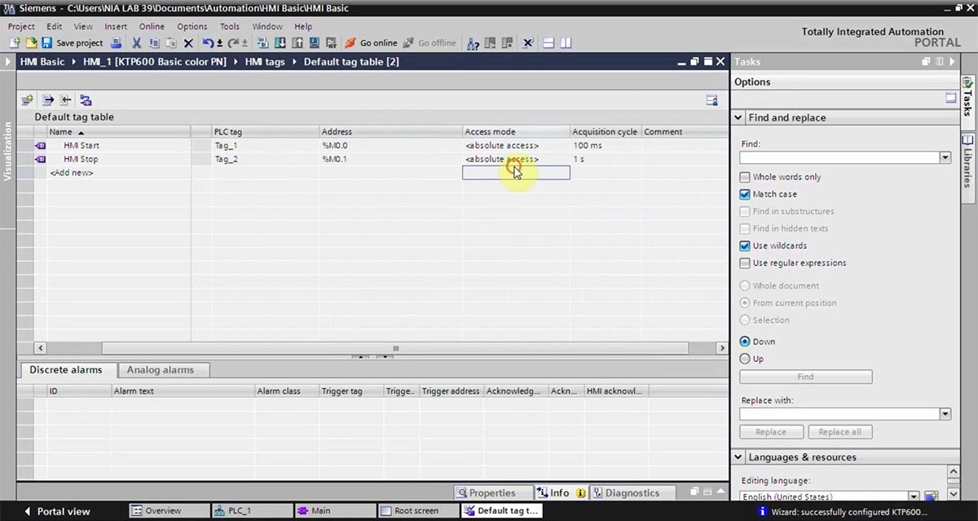Sort by the Name column header

118,132
